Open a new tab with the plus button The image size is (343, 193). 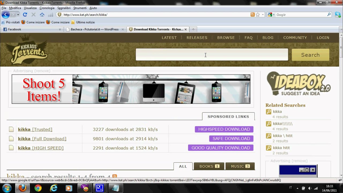193,29
